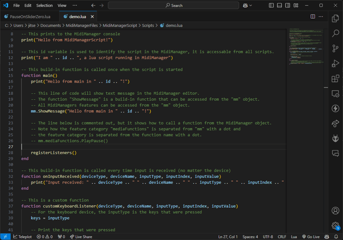Open the Edit menu
Viewport: 343px width, 240px height.
coord(28,5)
